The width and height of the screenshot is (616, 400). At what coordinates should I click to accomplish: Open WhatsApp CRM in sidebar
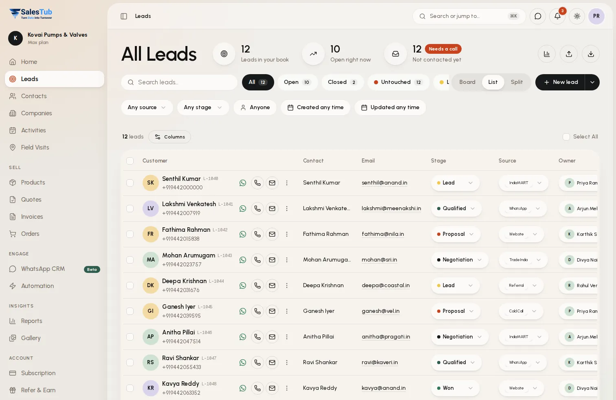(x=55, y=269)
